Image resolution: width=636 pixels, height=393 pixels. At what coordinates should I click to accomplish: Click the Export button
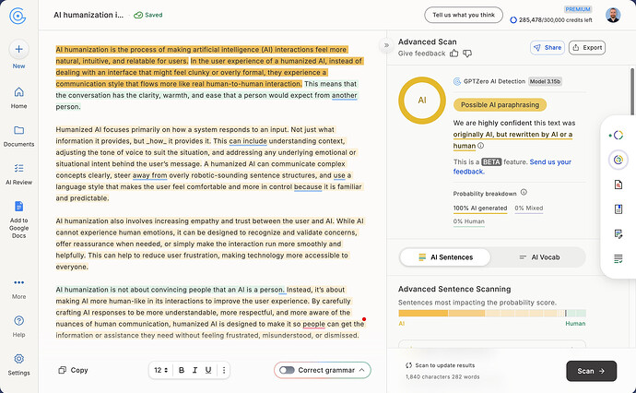point(587,47)
